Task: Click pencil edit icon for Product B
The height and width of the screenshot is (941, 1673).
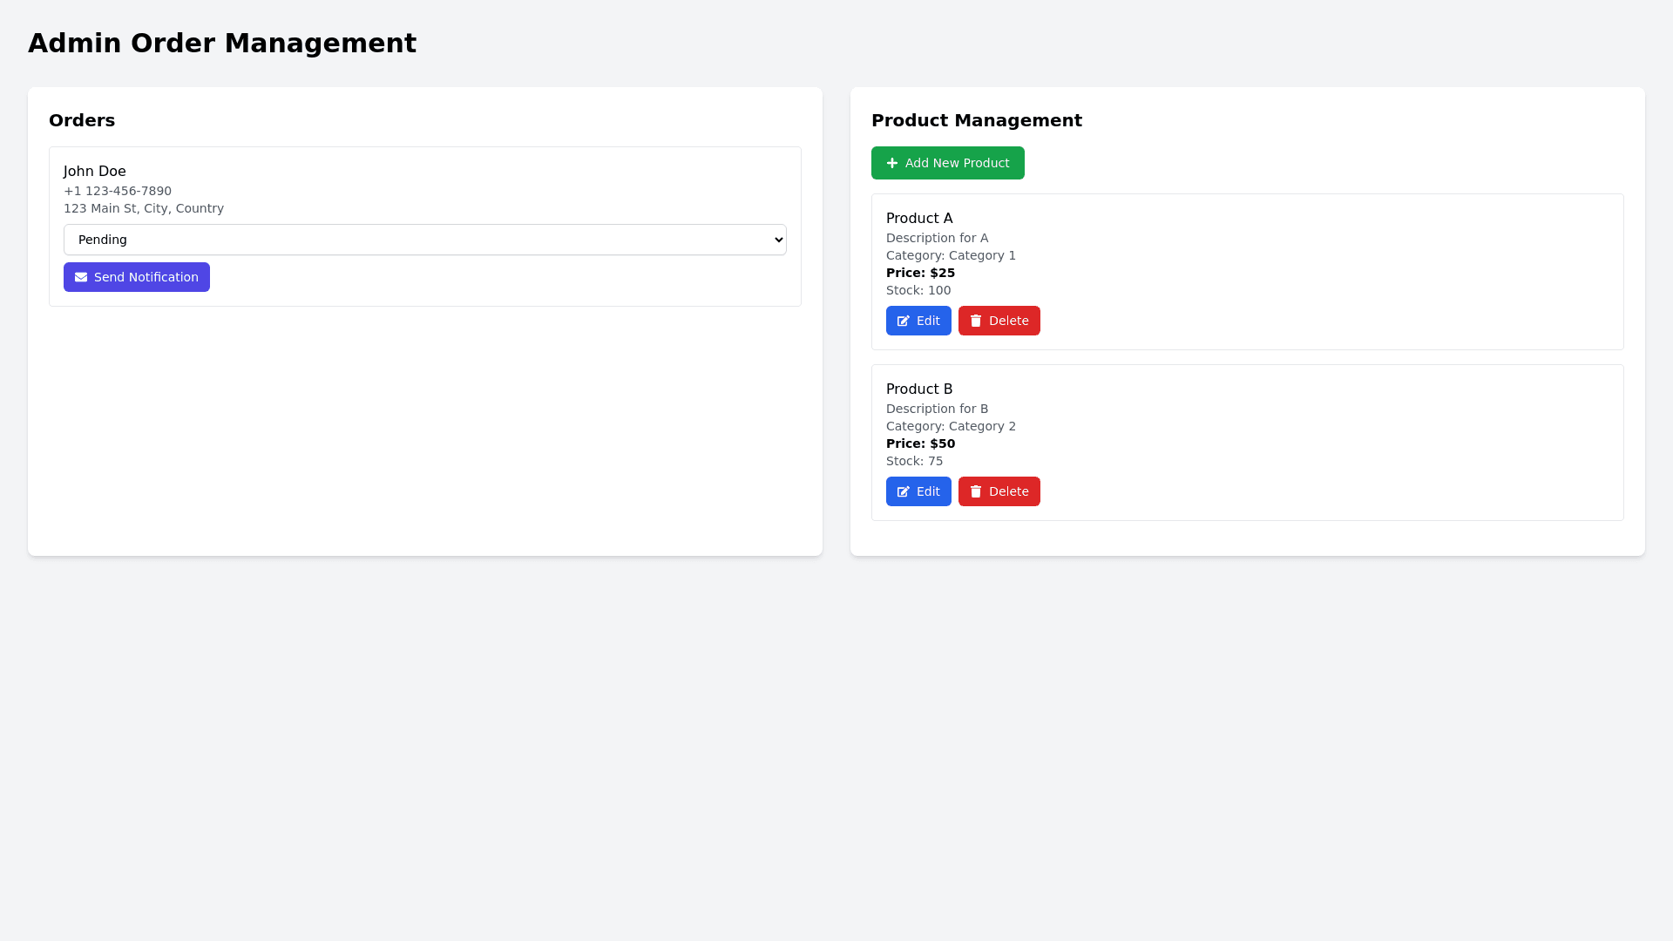Action: [x=904, y=491]
